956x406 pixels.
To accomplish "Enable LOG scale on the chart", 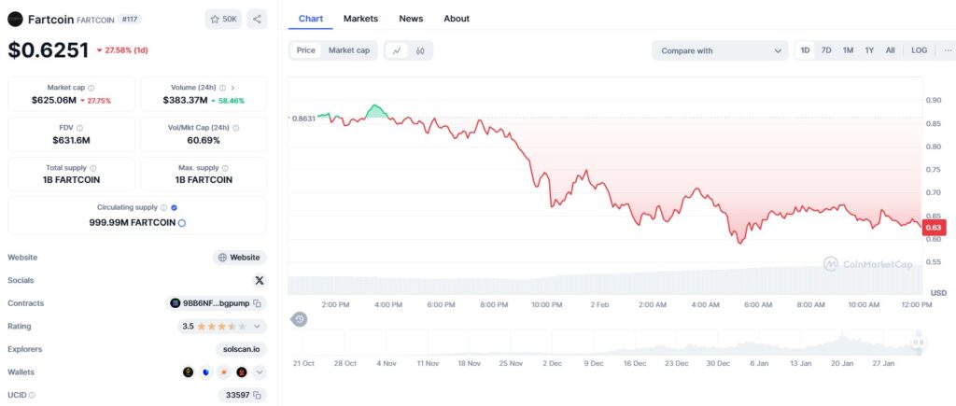I will point(919,50).
